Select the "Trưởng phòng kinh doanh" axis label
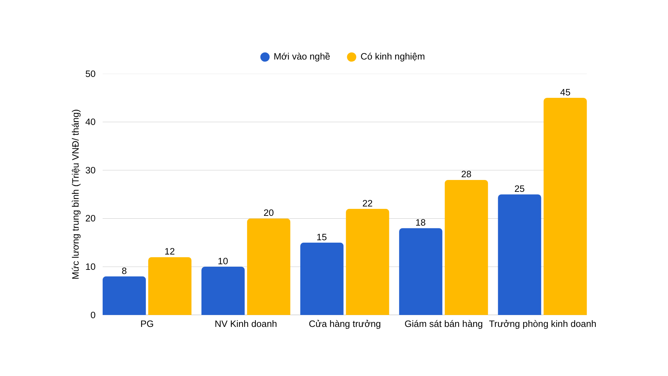This screenshot has height=376, width=668. coord(542,324)
